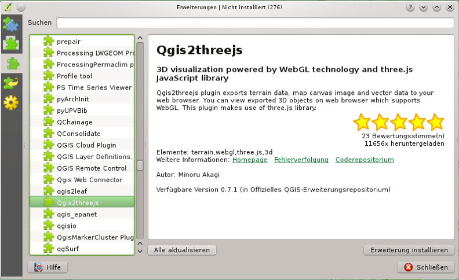Click the puzzle icon beside QgisMarkerCluster

coord(49,237)
